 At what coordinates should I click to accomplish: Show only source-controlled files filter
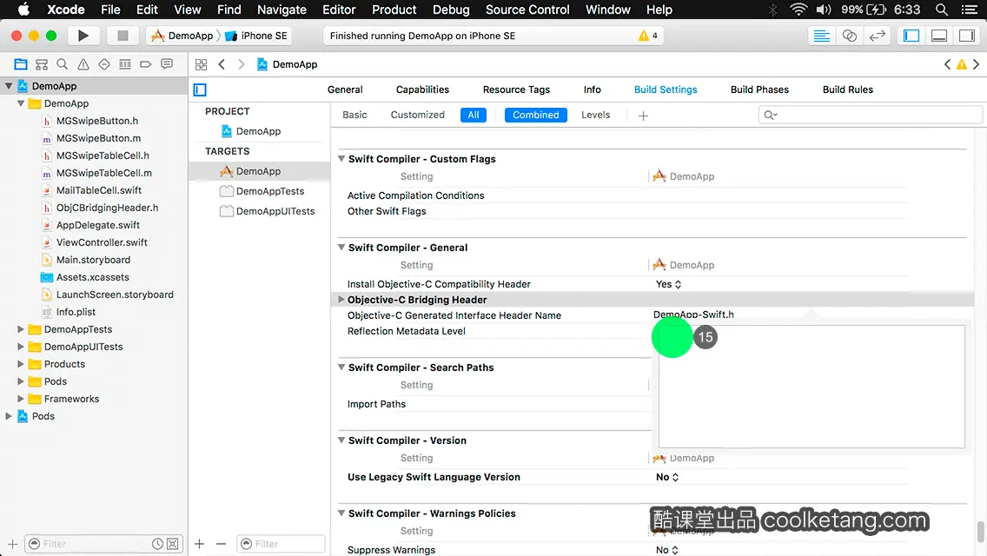[173, 544]
